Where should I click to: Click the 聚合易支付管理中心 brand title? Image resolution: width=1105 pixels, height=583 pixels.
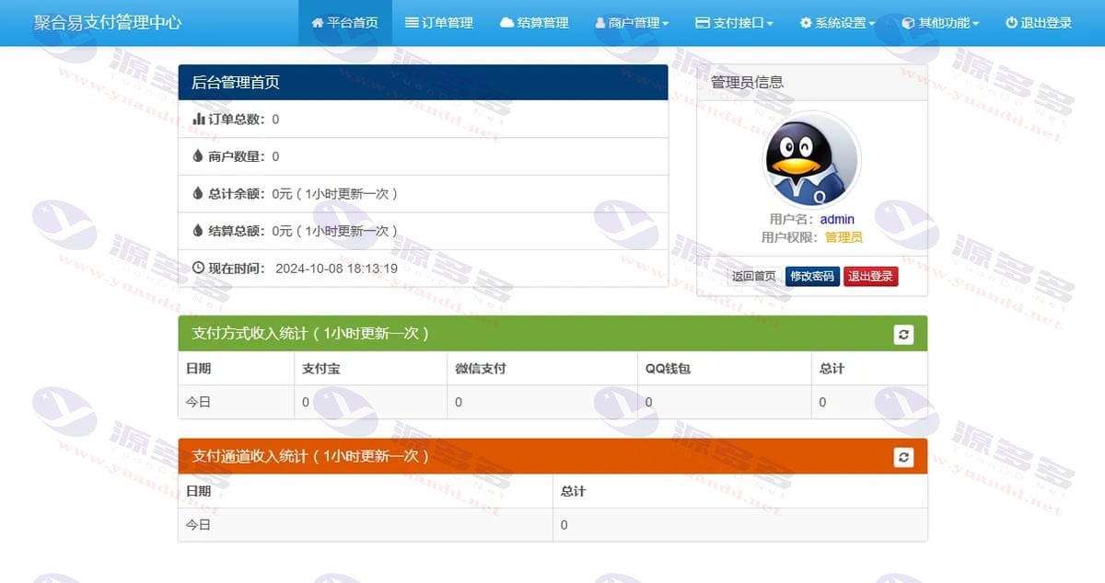pos(108,23)
